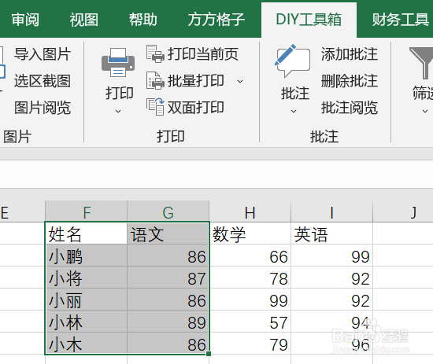Switch to the 审阅 tab

pos(25,20)
